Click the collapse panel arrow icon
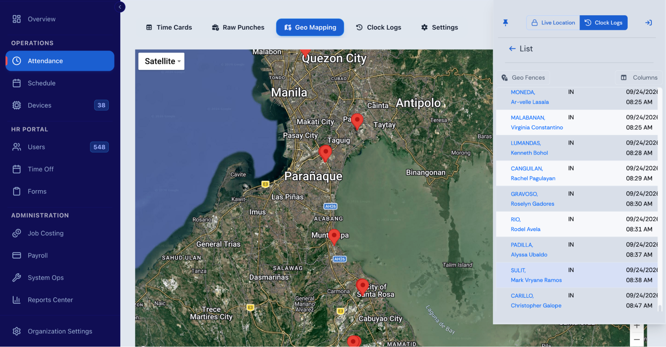 [x=648, y=23]
